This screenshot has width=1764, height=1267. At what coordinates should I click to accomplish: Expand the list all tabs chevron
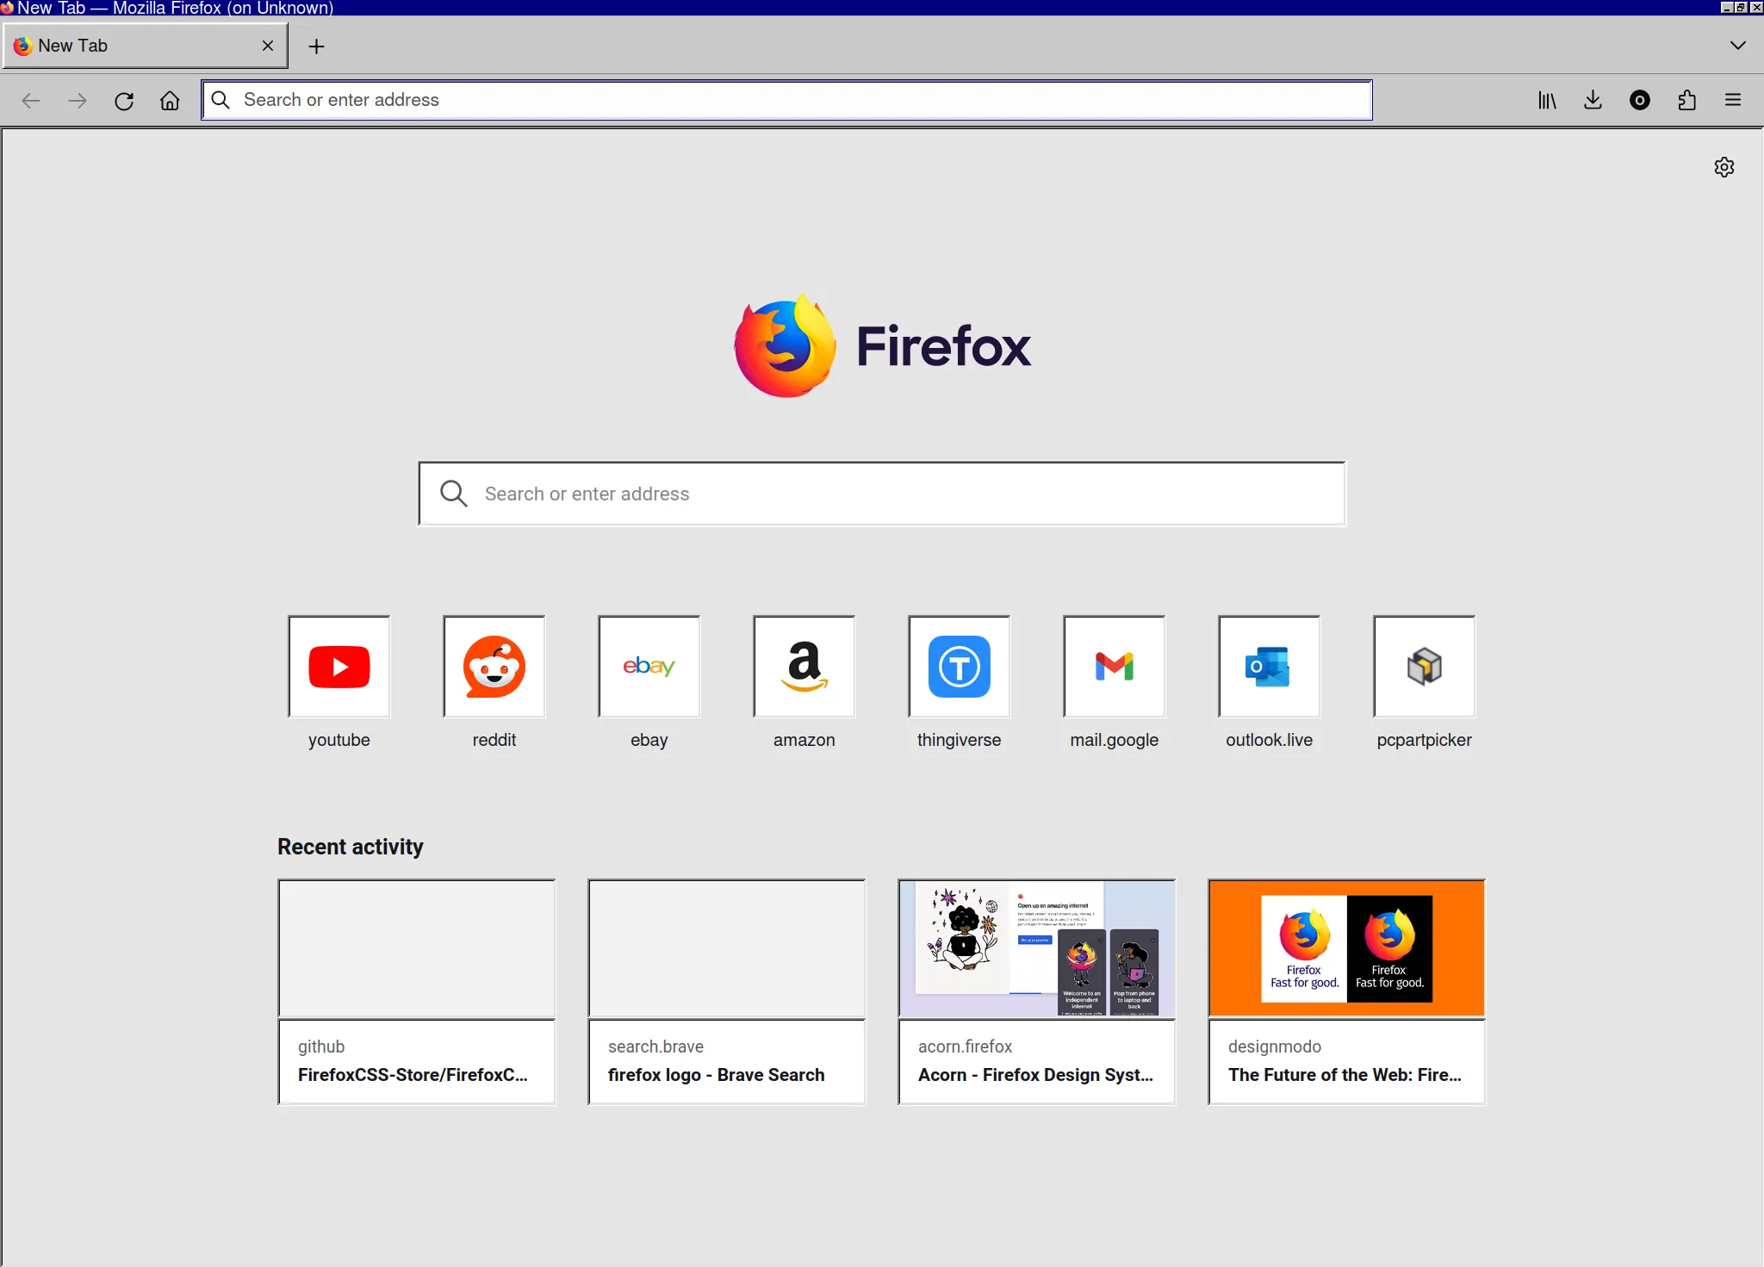coord(1737,46)
